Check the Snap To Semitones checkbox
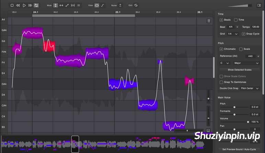 [x=221, y=82]
